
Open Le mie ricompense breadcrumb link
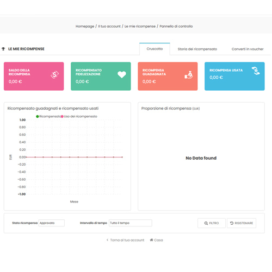pyautogui.click(x=140, y=26)
